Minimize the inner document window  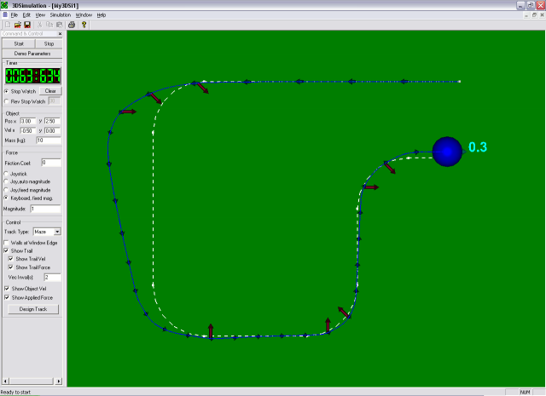[x=526, y=15]
